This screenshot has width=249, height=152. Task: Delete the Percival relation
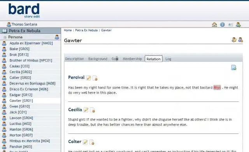(95, 78)
